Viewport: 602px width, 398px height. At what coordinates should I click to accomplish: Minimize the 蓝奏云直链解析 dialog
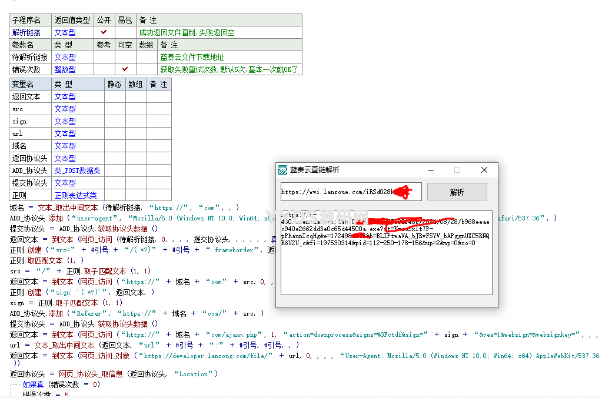coord(430,170)
